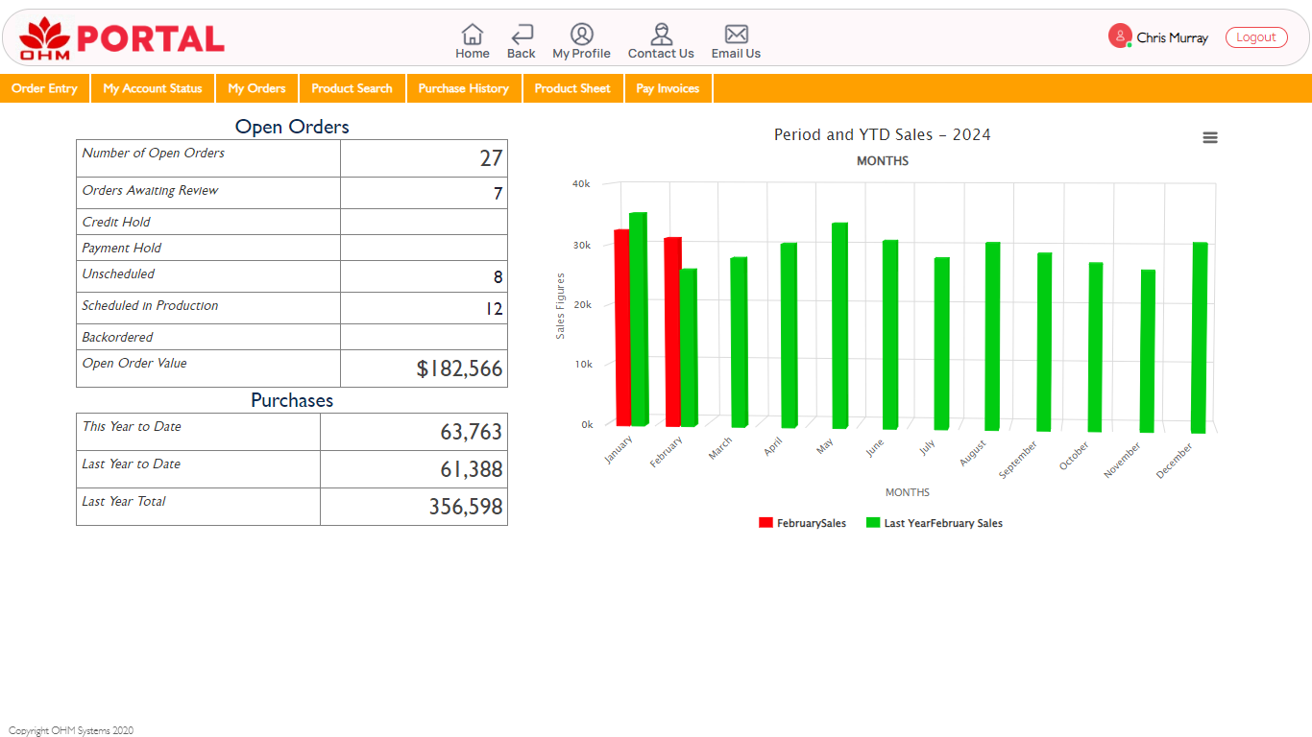
Task: Click the Email Us envelope icon
Action: click(x=736, y=35)
